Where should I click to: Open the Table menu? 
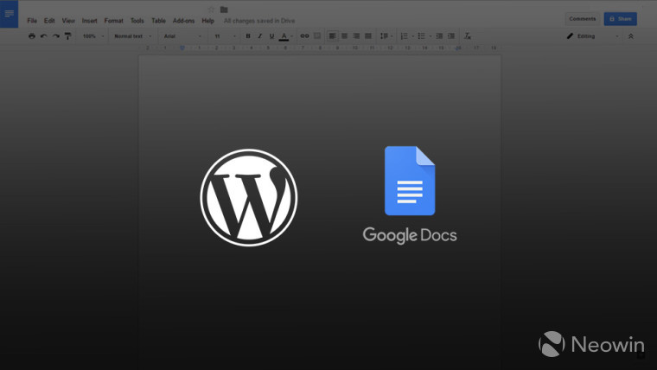click(158, 21)
